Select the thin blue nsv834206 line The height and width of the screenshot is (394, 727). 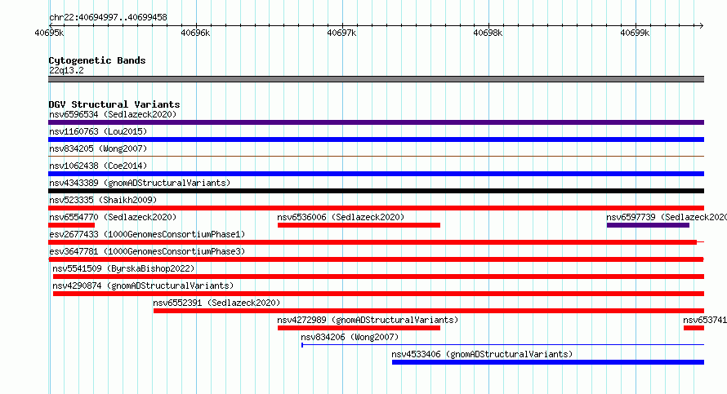[x=502, y=345]
